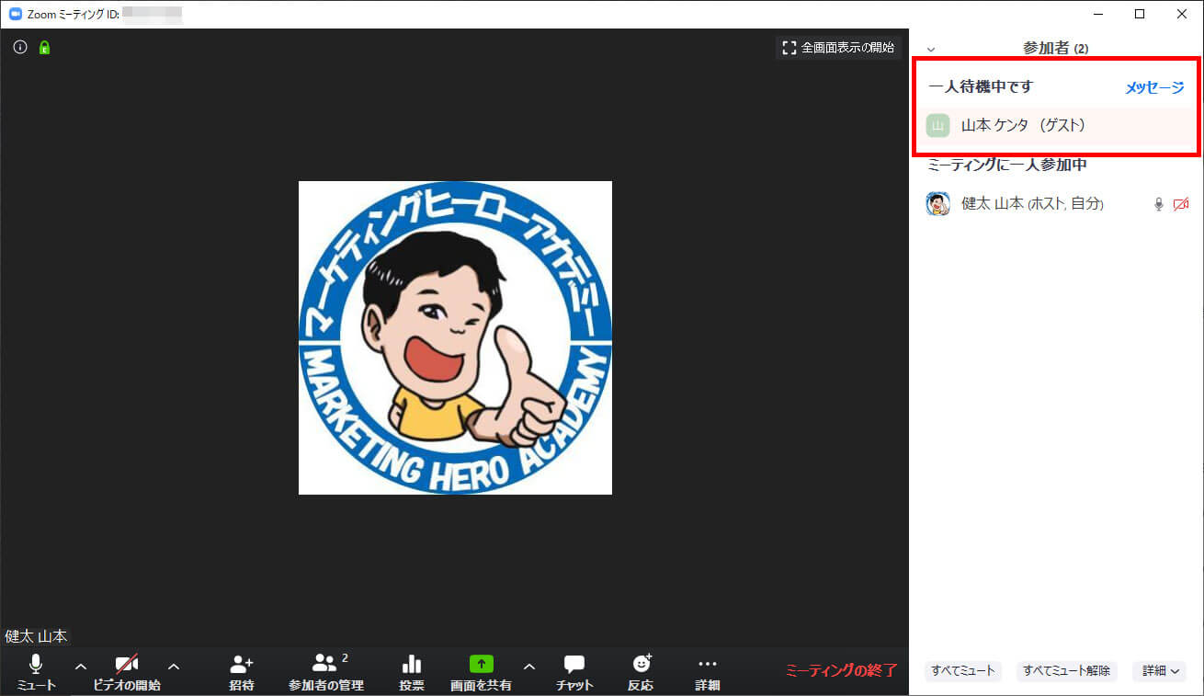Click the ミーティングに一人参加中 heading

pyautogui.click(x=1007, y=165)
